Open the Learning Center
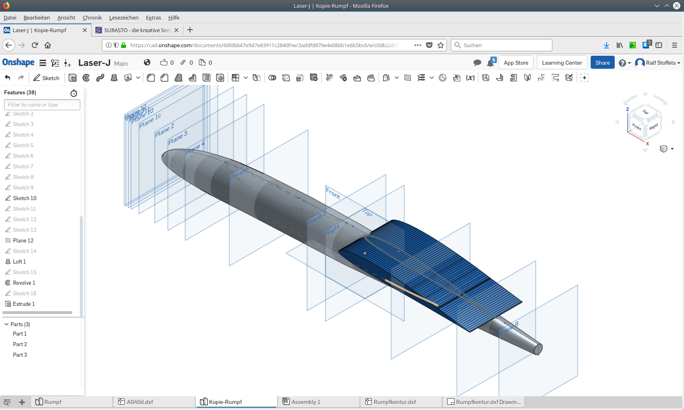684x410 pixels. 562,63
